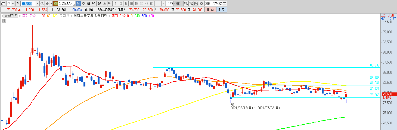Select the 일 daily period tab
The image size is (397, 130).
tap(78, 4)
